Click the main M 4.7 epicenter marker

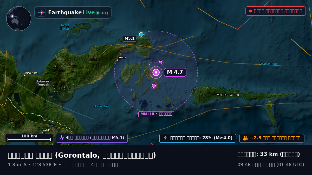point(156,72)
